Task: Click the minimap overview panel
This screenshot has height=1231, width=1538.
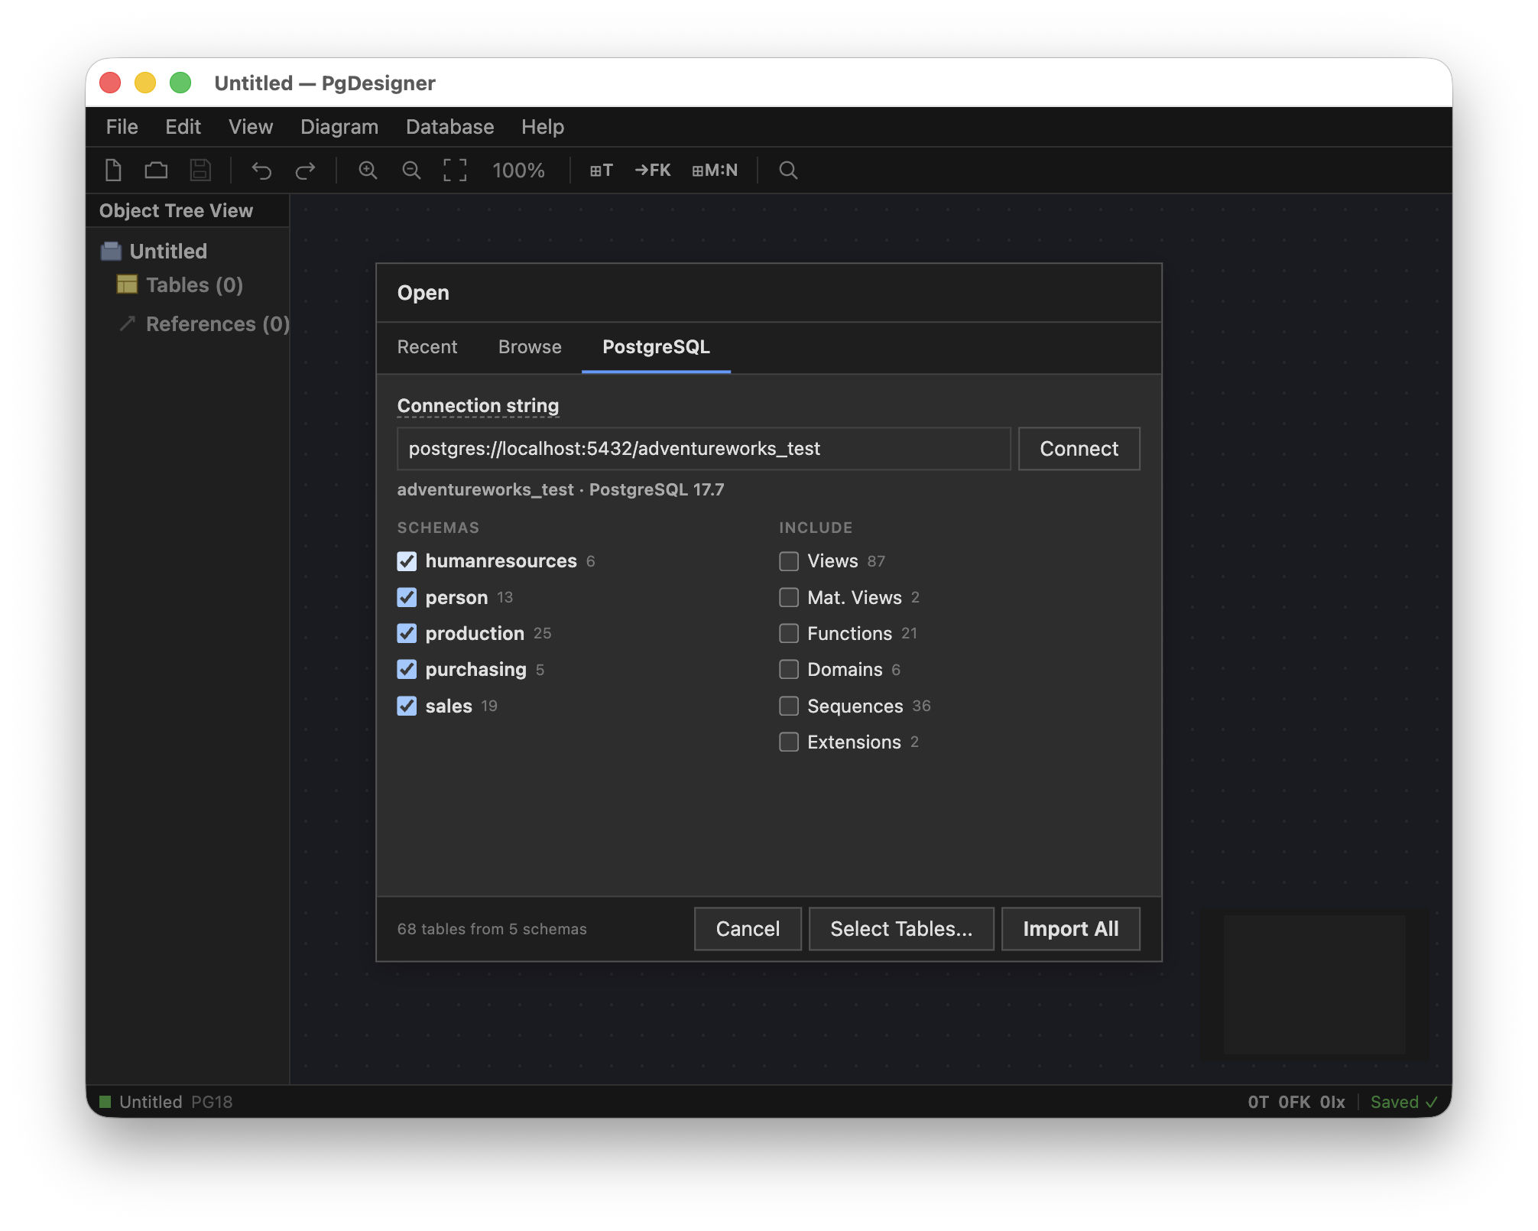Action: 1314,984
